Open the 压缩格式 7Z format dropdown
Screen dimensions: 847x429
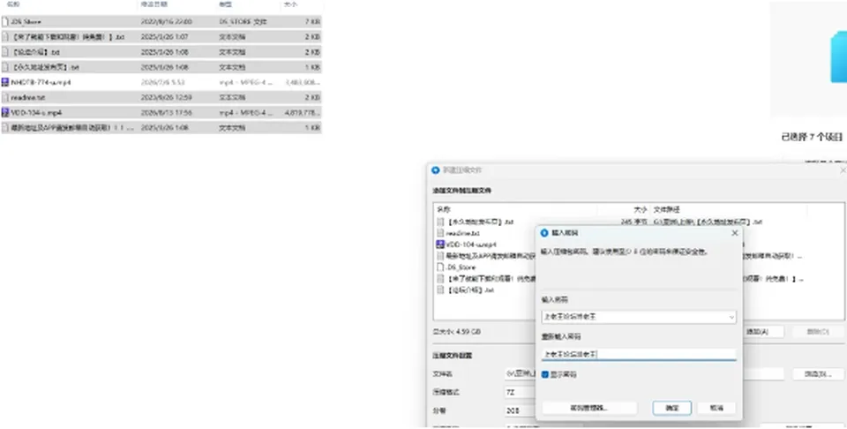[520, 392]
